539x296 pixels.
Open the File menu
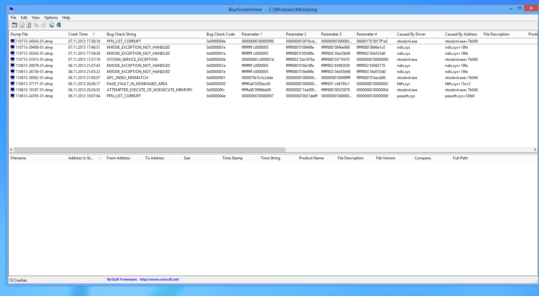[13, 18]
